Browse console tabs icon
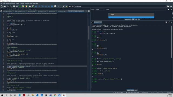The height and width of the screenshot is (97, 173). (92, 22)
